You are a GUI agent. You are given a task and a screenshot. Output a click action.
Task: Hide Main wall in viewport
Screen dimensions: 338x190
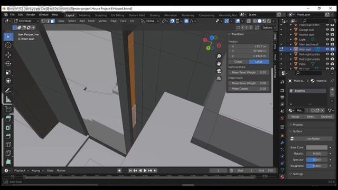coord(327,49)
